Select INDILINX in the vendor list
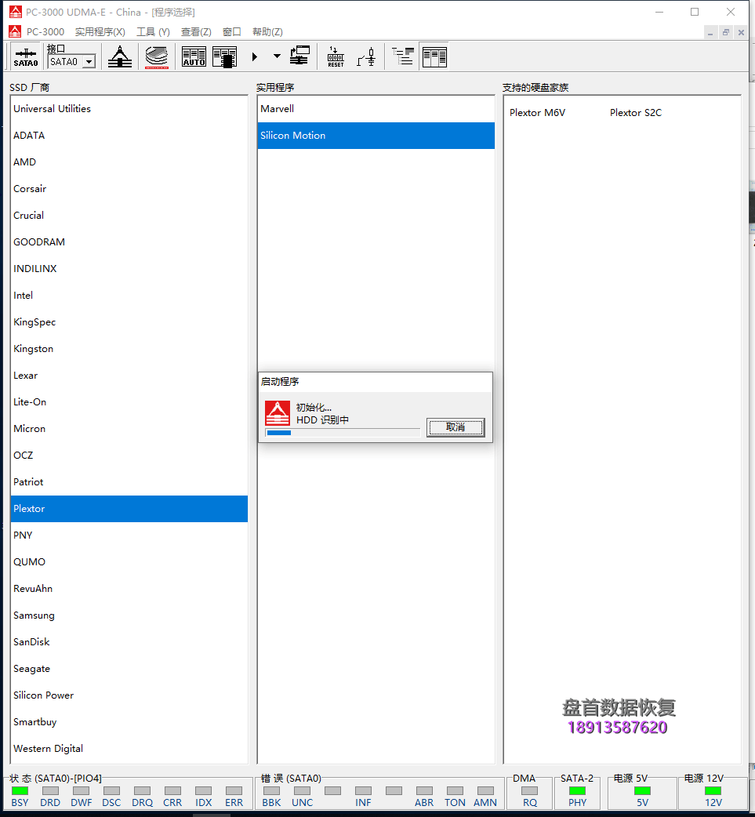Viewport: 755px width, 817px height. [129, 268]
